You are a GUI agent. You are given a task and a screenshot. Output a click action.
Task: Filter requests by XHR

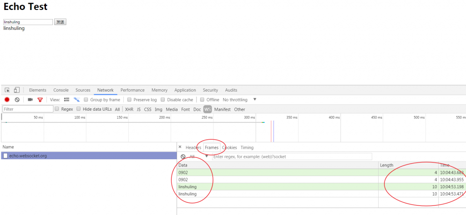coord(129,109)
